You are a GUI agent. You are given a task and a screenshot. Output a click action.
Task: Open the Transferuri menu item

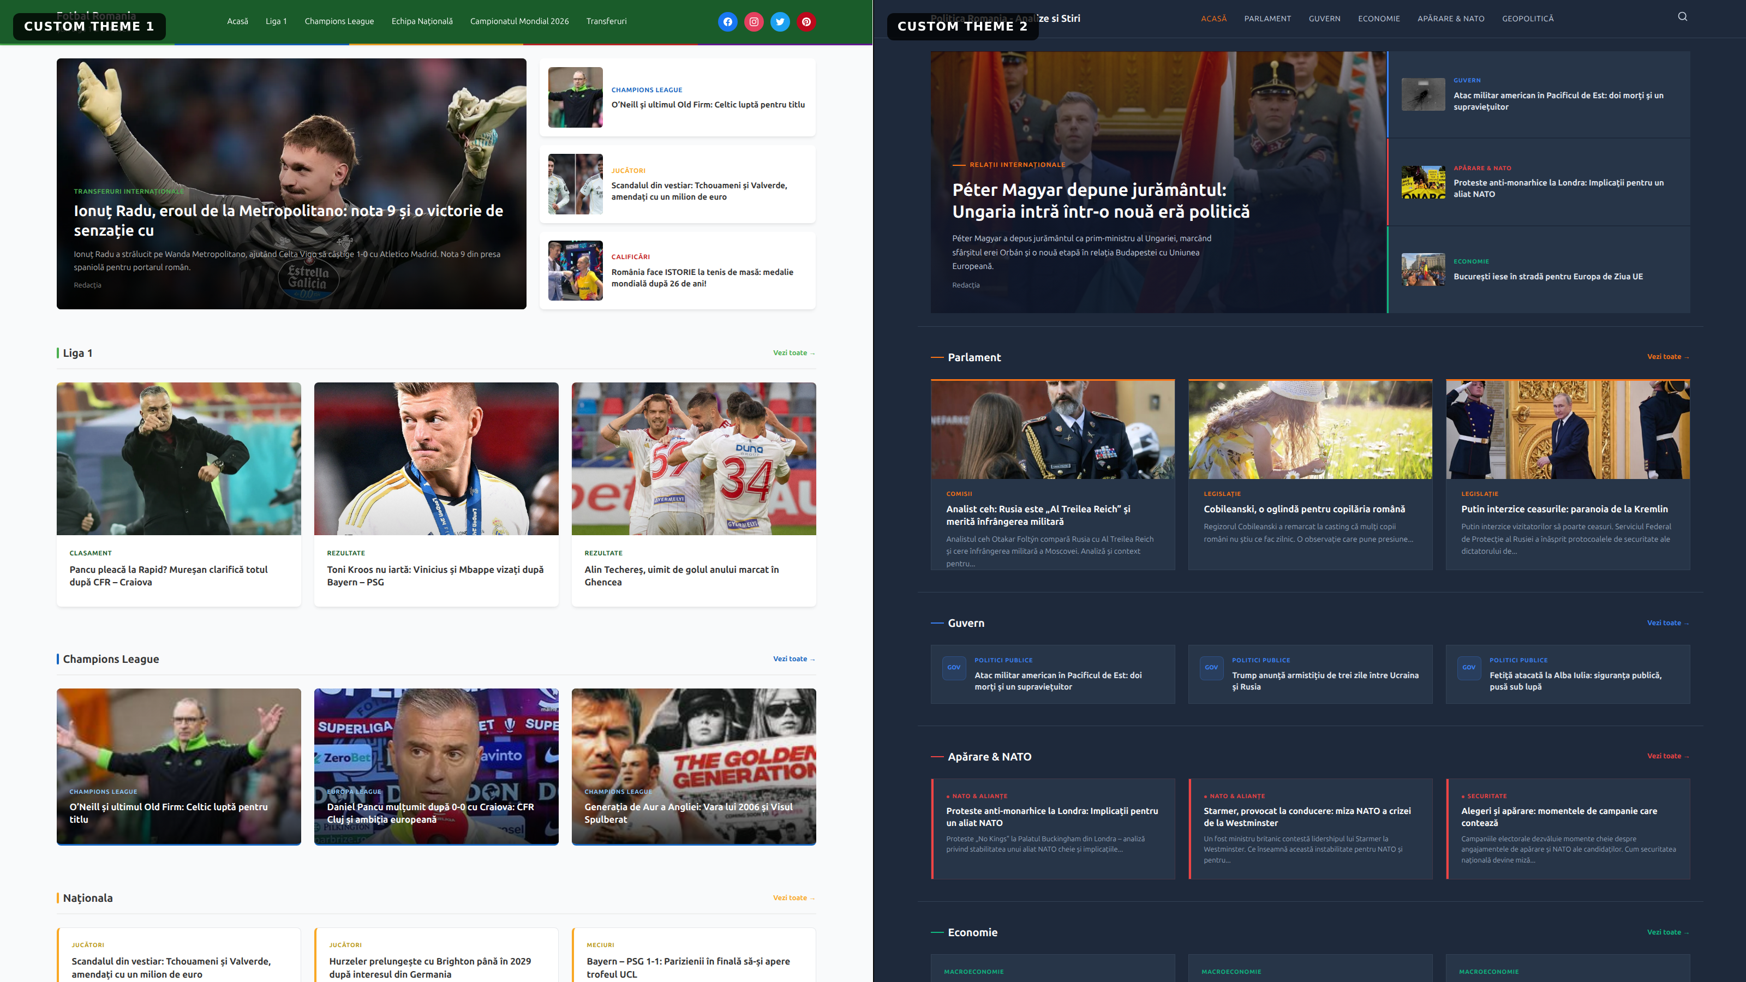pos(606,21)
